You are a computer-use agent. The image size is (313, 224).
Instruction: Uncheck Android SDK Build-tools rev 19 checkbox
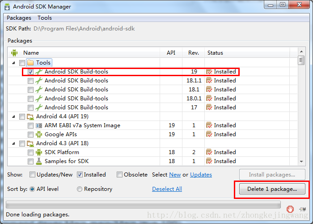pos(30,72)
